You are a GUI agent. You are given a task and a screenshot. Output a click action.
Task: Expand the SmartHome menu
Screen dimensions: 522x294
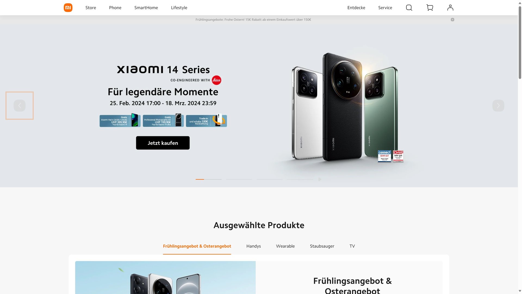[146, 8]
